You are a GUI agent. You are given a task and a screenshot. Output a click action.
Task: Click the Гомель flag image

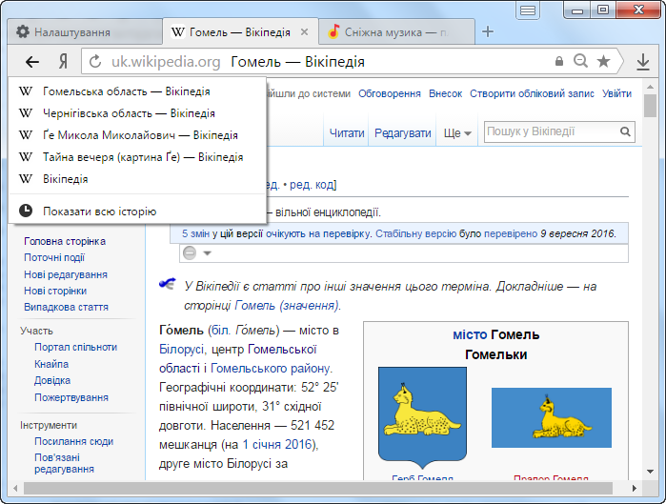coord(552,417)
